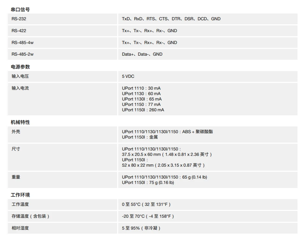The image size is (303, 235).
Task: Click the 机械特性 section heading
Action: click(20, 122)
